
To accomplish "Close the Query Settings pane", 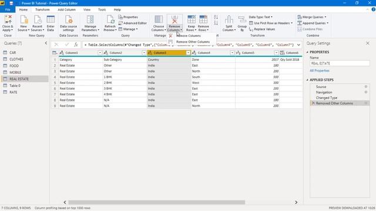I will coord(368,43).
